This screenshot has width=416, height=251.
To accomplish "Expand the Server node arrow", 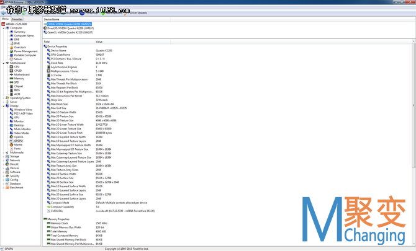I will tap(4, 102).
